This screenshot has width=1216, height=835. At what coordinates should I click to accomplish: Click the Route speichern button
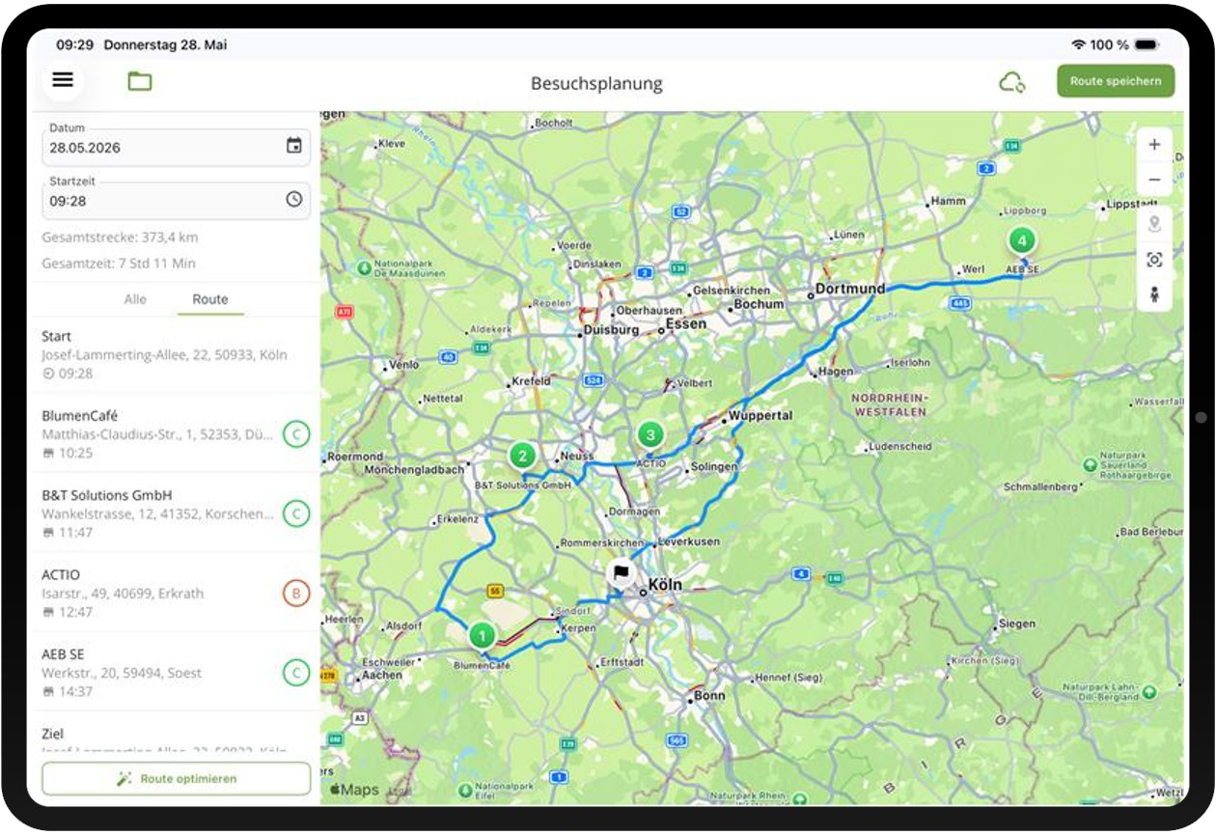(1116, 81)
